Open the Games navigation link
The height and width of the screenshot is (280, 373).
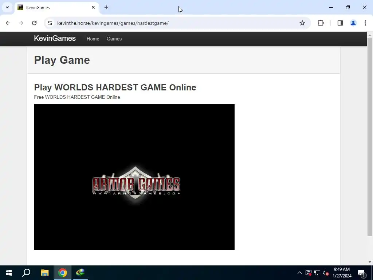point(114,39)
